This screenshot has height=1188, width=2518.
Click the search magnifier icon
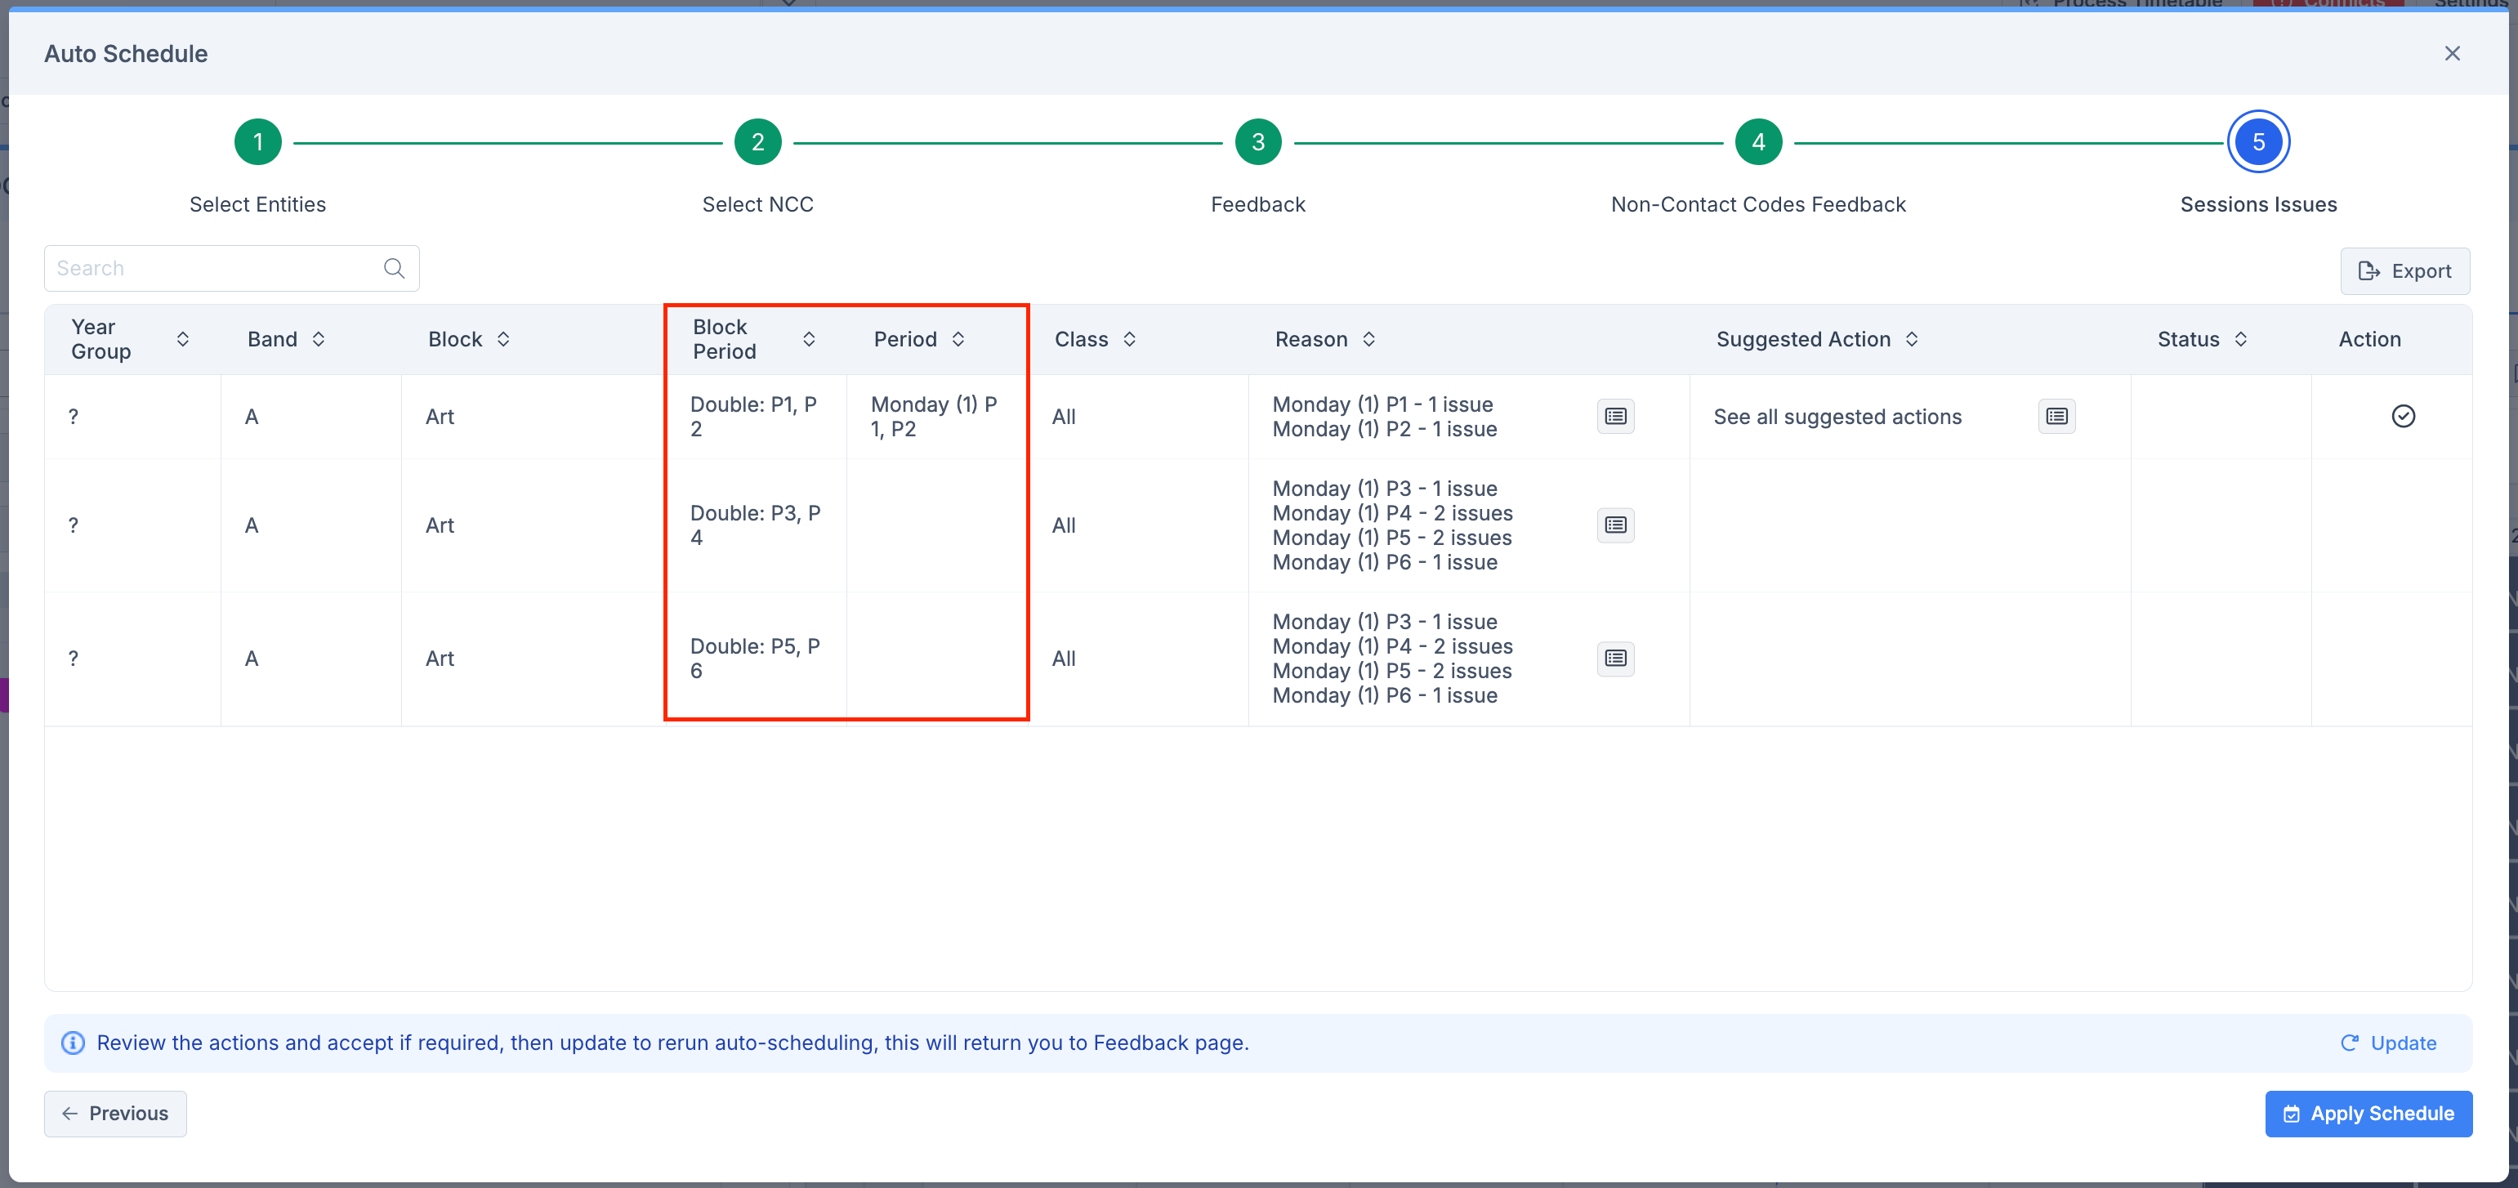pyautogui.click(x=394, y=268)
